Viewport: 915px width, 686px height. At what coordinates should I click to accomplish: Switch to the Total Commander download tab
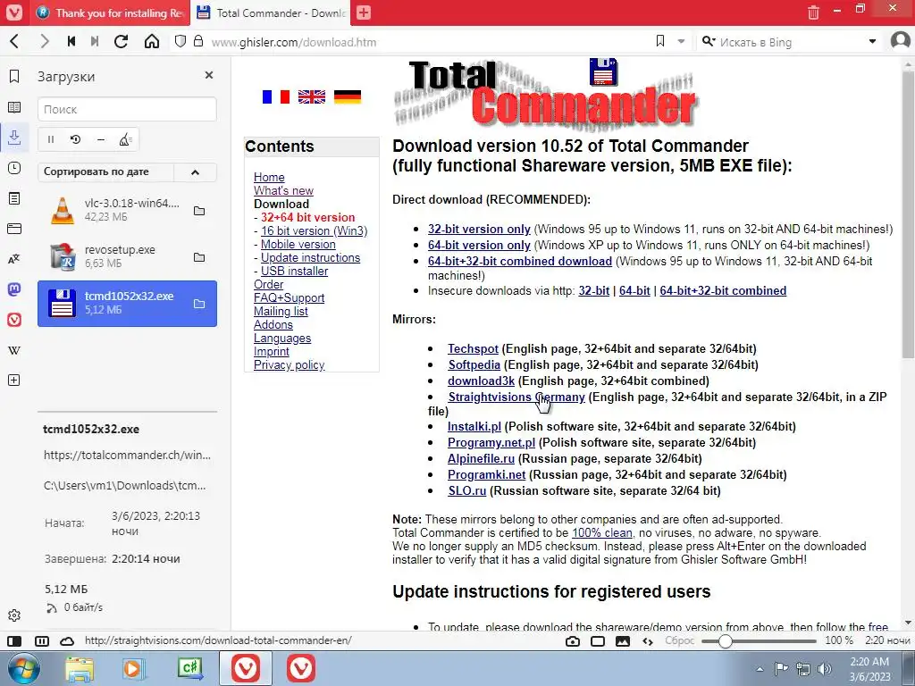point(271,13)
